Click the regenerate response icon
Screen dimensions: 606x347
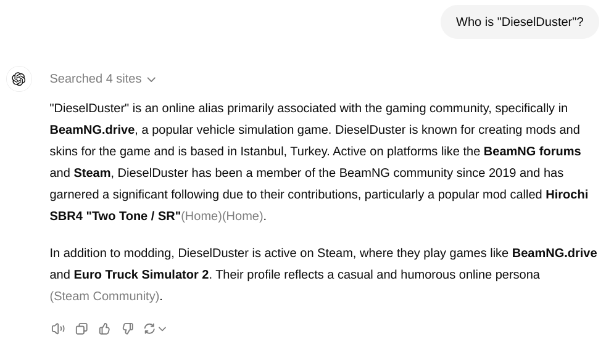tap(149, 329)
